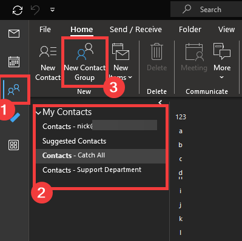Click the Send/Receive sync icon
Screen dimensions: 242x241
tap(18, 10)
